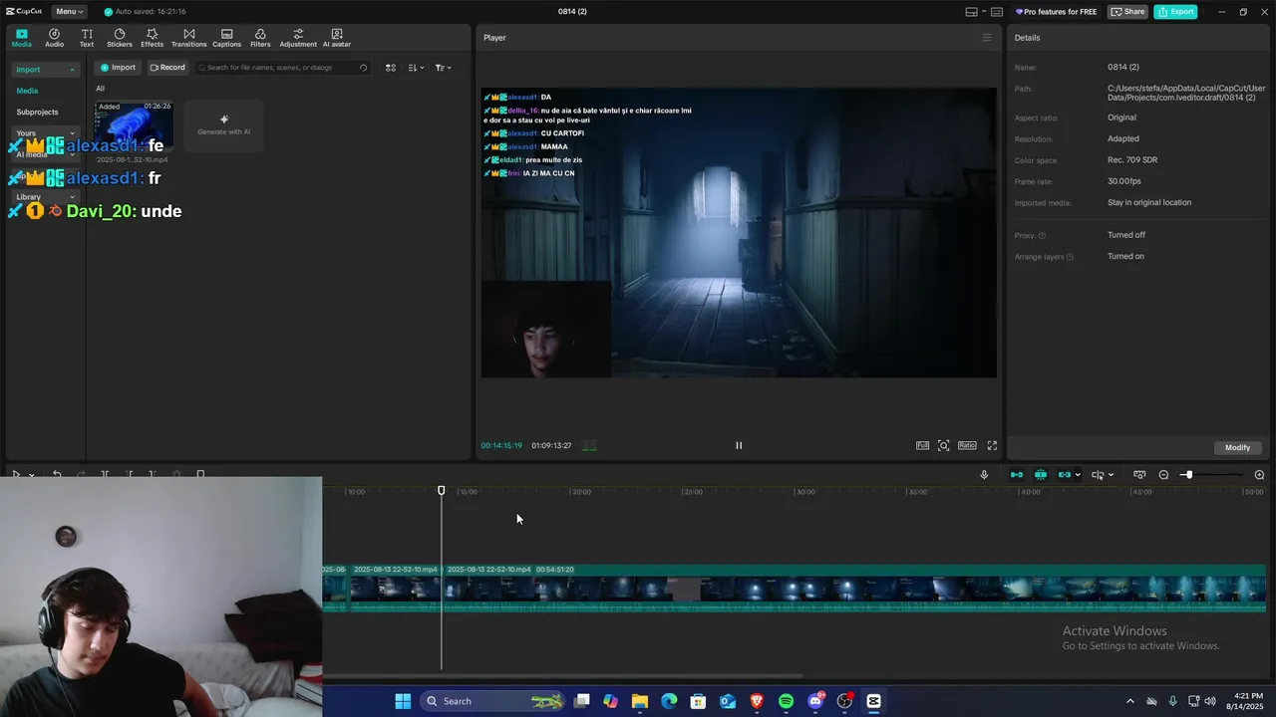Image resolution: width=1276 pixels, height=717 pixels.
Task: Click the Generate with AI tile
Action: tap(223, 124)
